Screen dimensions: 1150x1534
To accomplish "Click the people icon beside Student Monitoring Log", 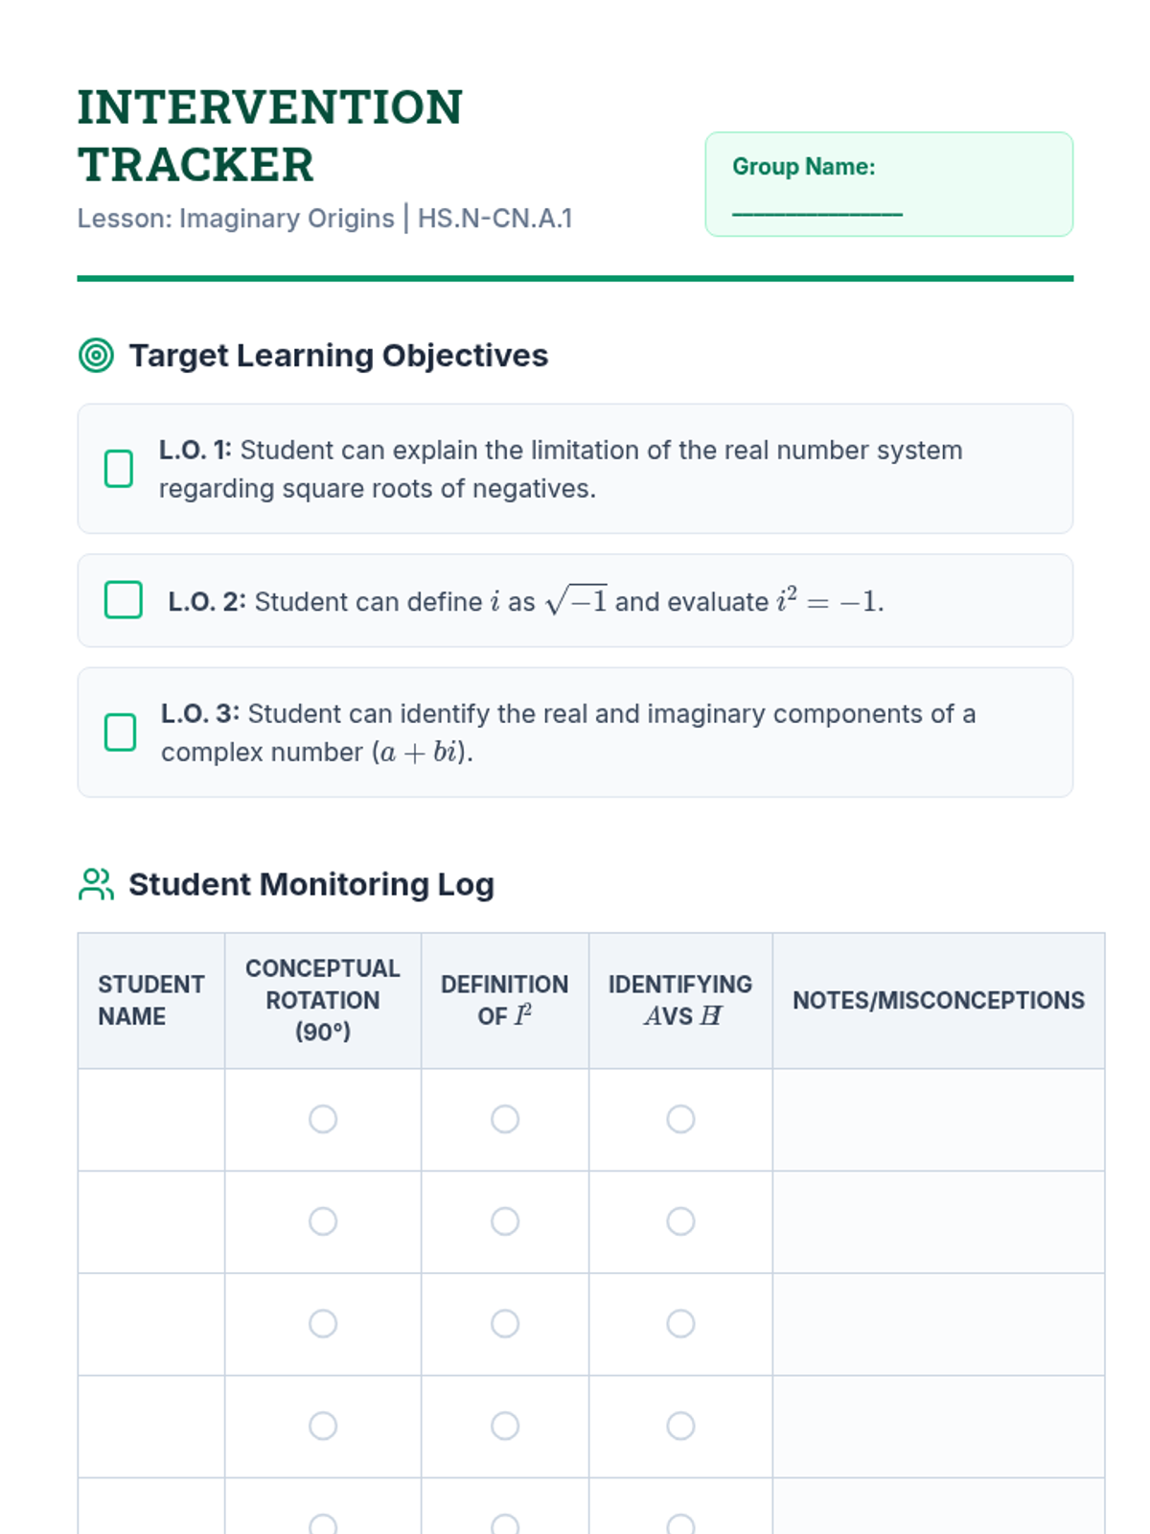I will click(96, 884).
